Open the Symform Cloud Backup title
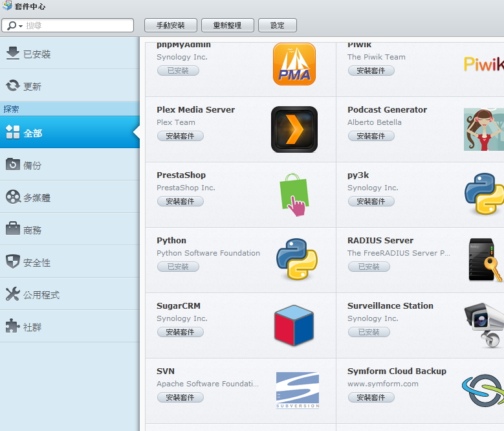The width and height of the screenshot is (504, 431). [x=397, y=371]
